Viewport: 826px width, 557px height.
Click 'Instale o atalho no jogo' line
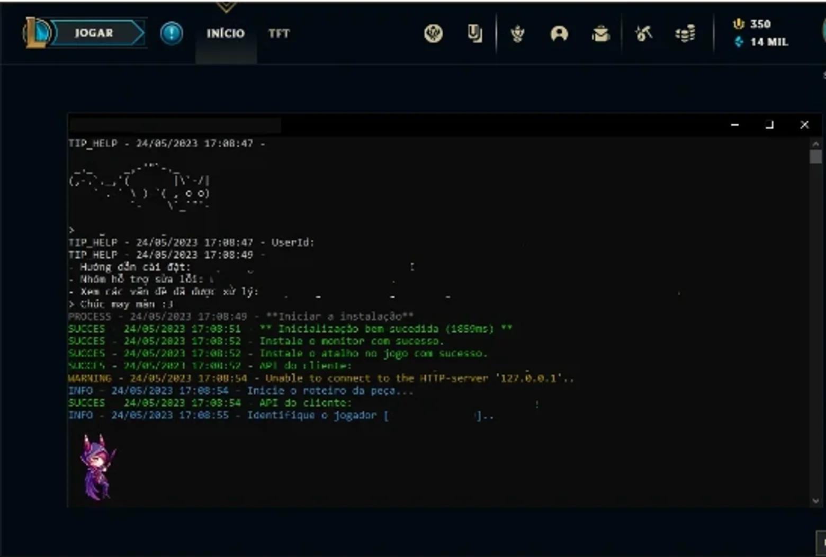(278, 353)
